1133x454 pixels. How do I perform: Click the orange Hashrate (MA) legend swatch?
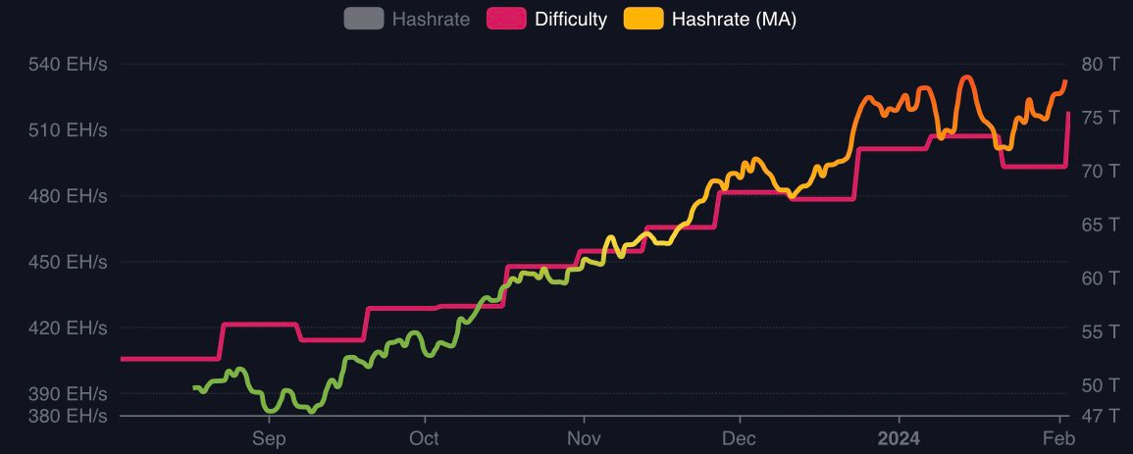644,19
